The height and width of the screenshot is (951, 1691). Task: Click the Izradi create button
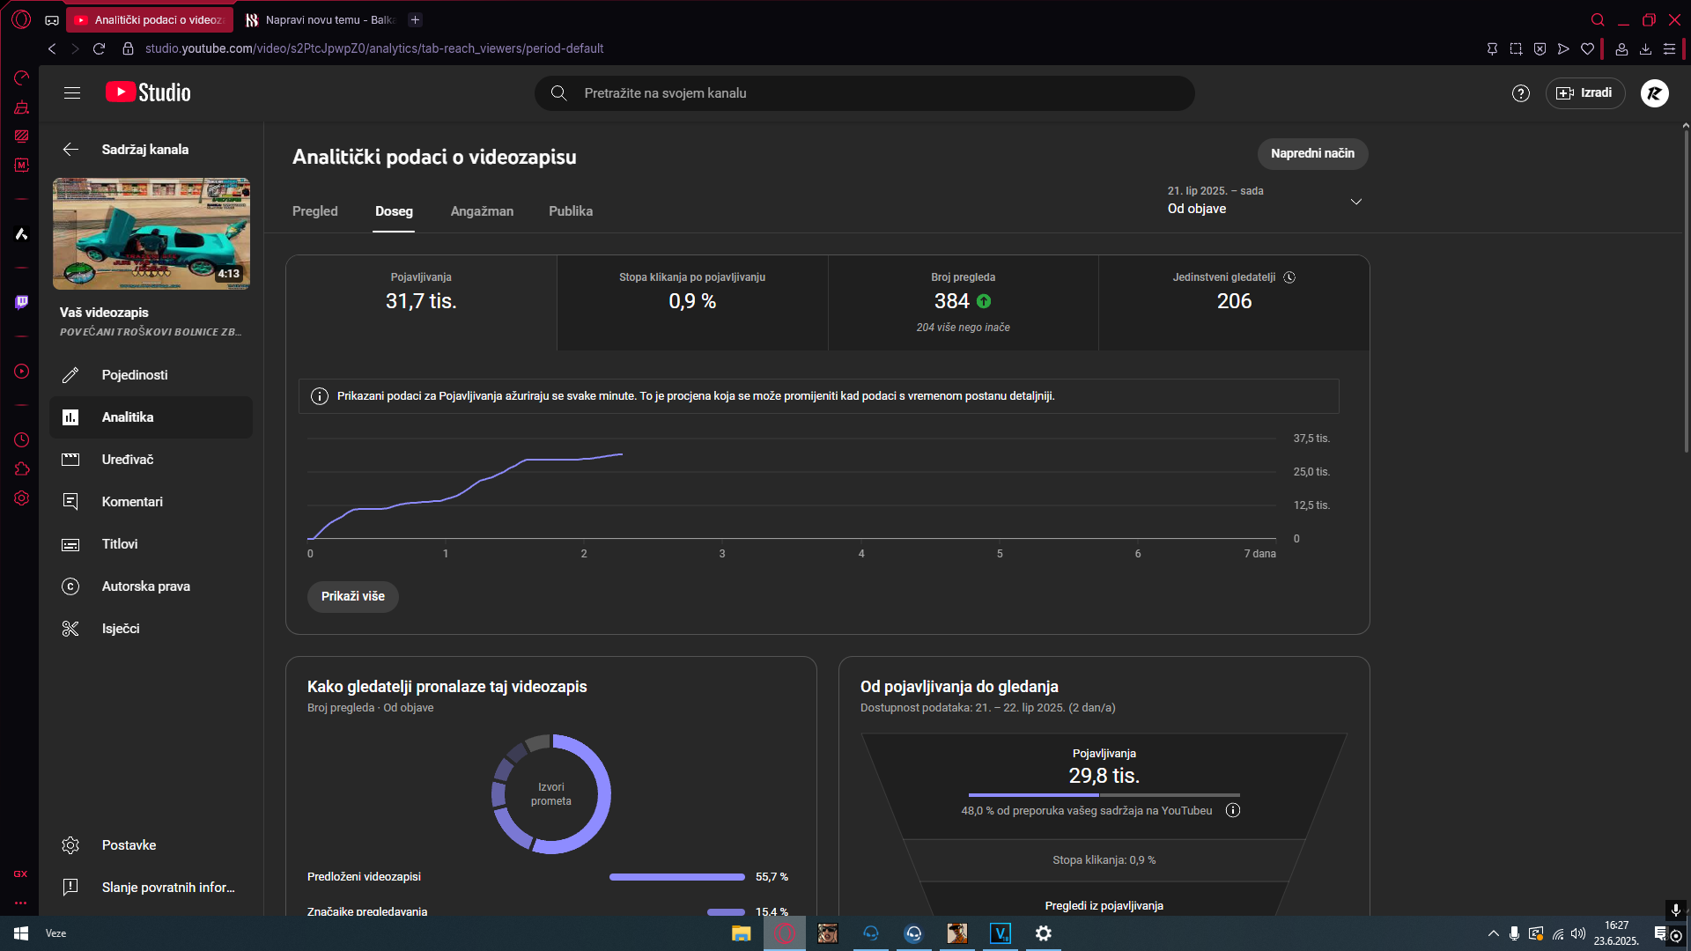point(1585,93)
